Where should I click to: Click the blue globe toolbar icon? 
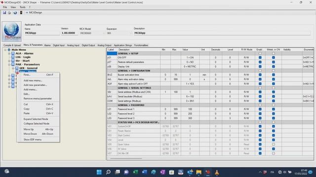coord(15,13)
